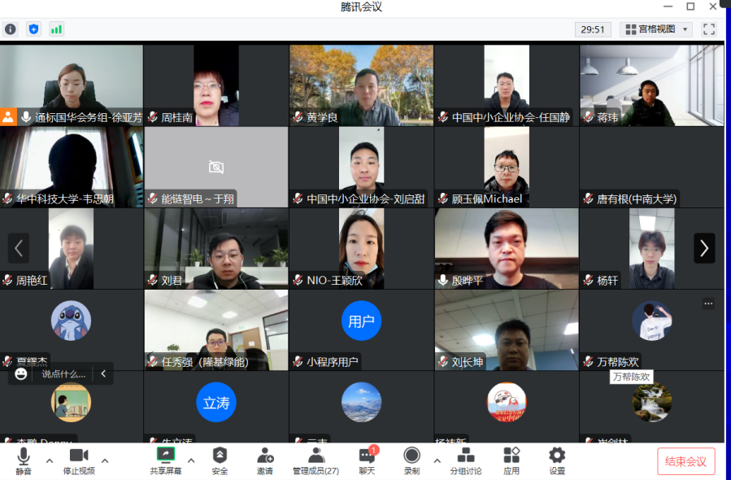Enter fullscreen mode from top bar

pyautogui.click(x=709, y=29)
